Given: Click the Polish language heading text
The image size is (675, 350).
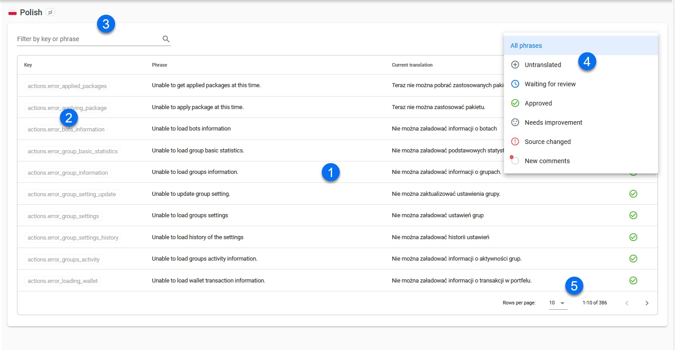Looking at the screenshot, I should click(31, 13).
